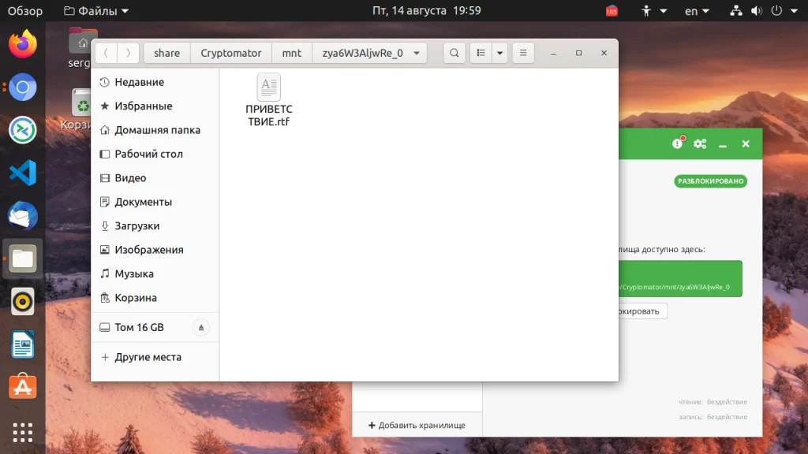Launch Firefox from the dock
The height and width of the screenshot is (454, 808).
click(x=23, y=44)
